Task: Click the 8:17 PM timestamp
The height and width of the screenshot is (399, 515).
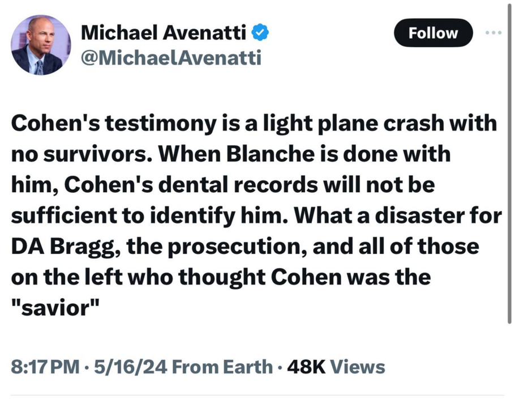Action: 45,367
